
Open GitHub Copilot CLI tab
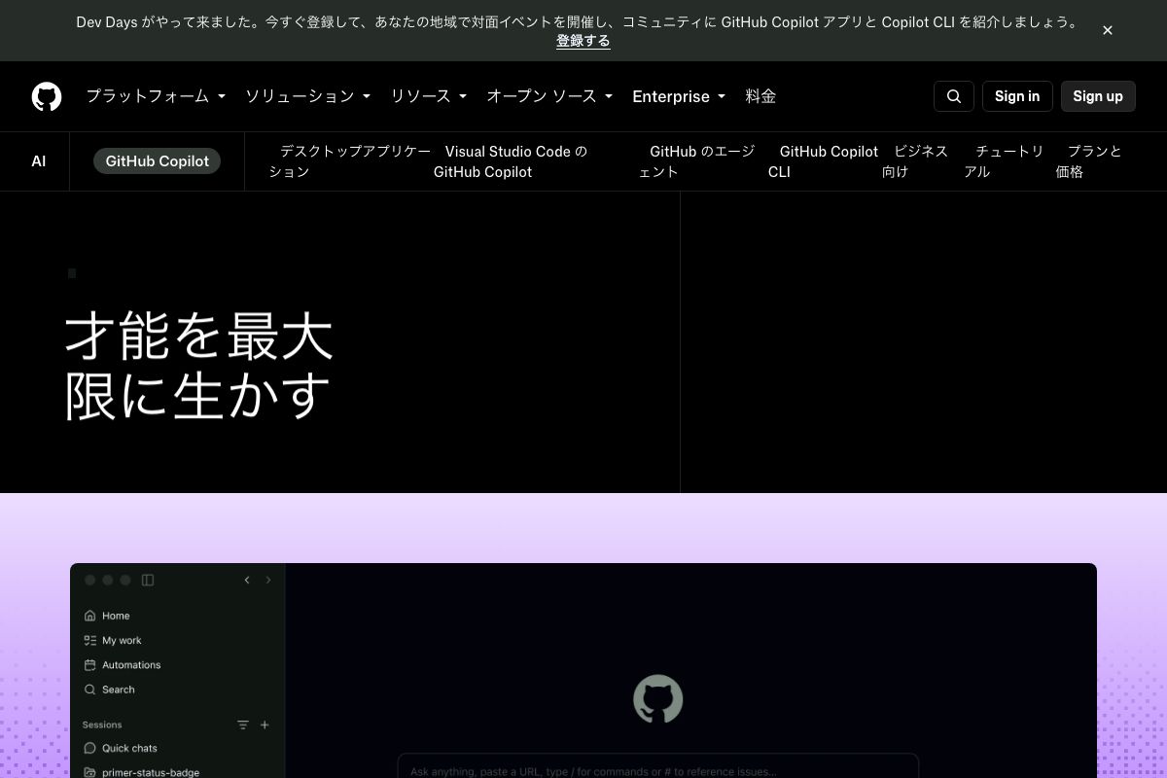coord(823,161)
